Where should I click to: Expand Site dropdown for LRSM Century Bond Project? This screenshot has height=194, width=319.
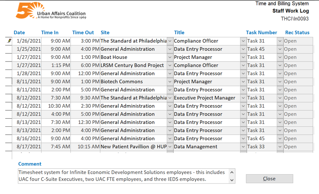[170, 66]
